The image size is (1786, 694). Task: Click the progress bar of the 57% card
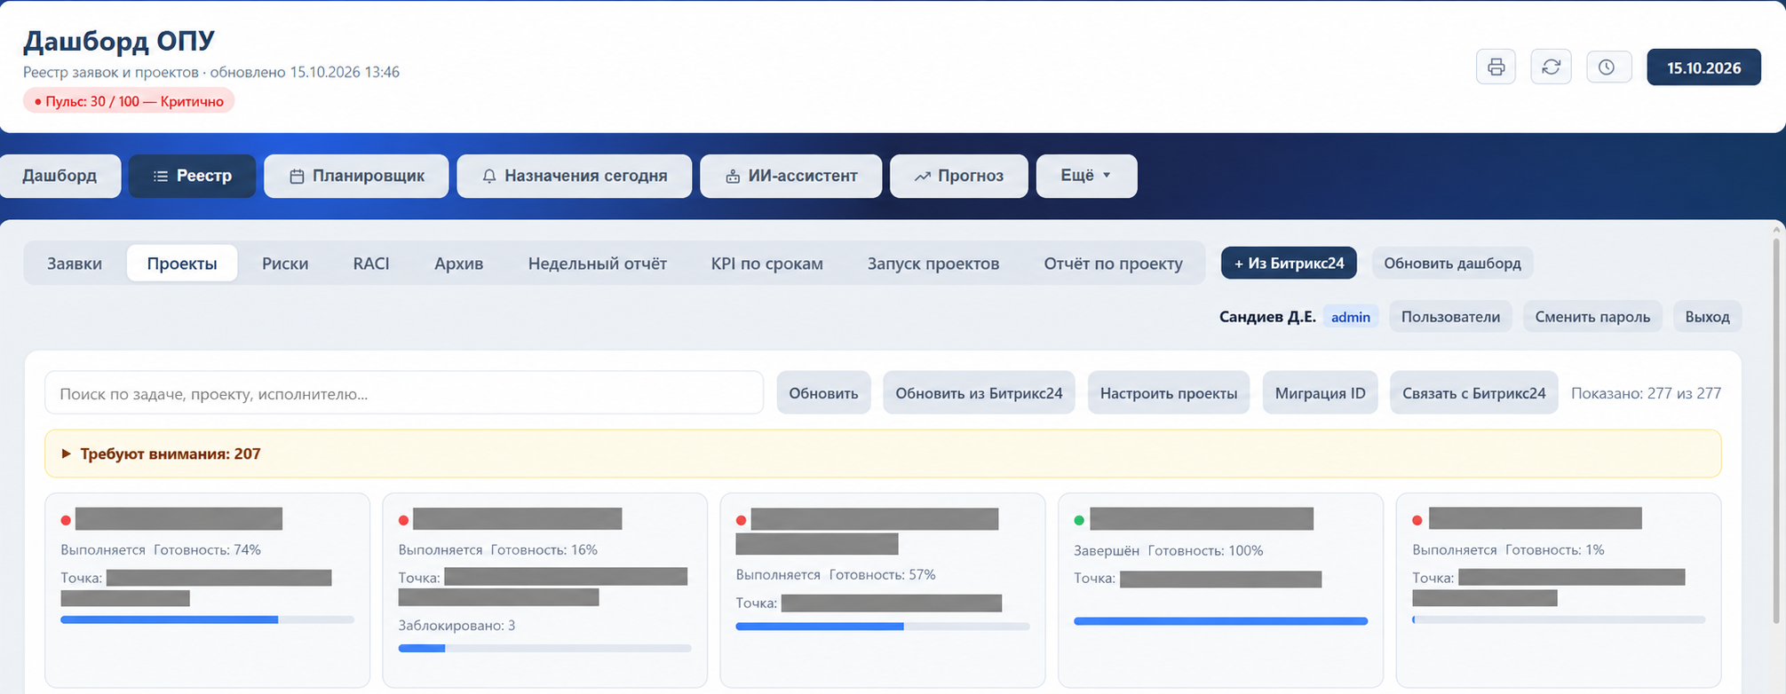point(883,627)
